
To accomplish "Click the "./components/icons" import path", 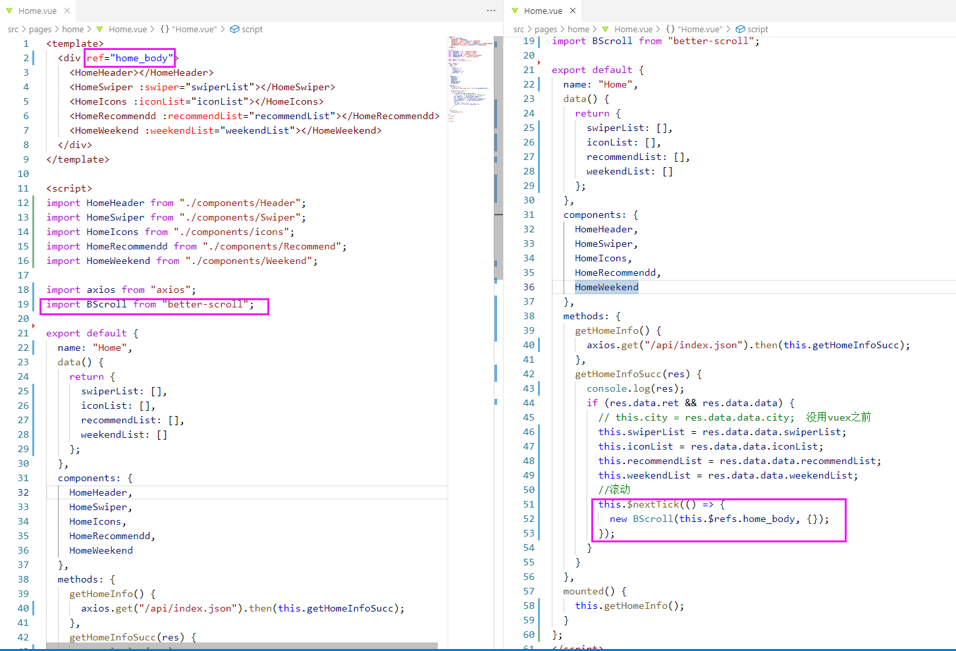I will pos(232,232).
